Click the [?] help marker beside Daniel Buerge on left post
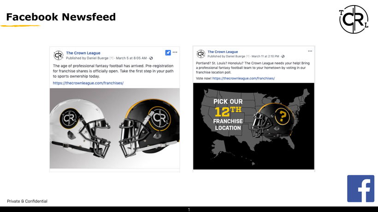 tap(112, 58)
